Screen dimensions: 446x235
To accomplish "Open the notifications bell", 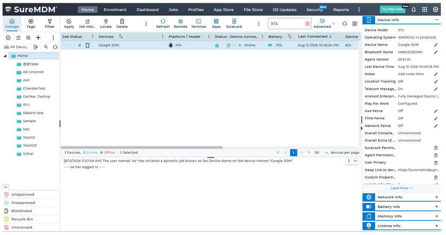I will 414,9.
